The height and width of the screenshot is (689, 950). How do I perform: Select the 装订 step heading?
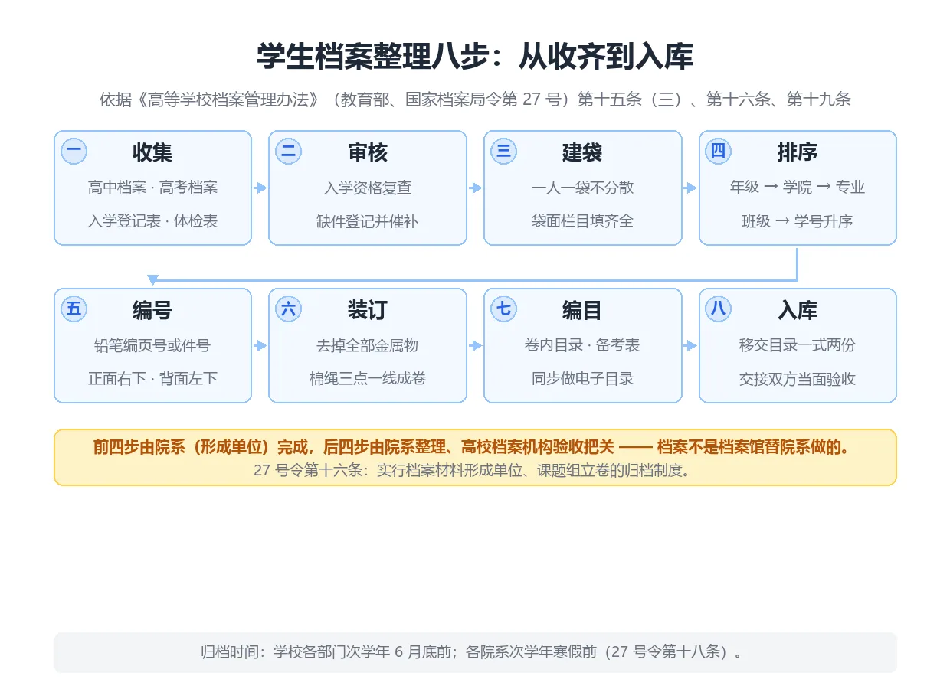pos(368,311)
